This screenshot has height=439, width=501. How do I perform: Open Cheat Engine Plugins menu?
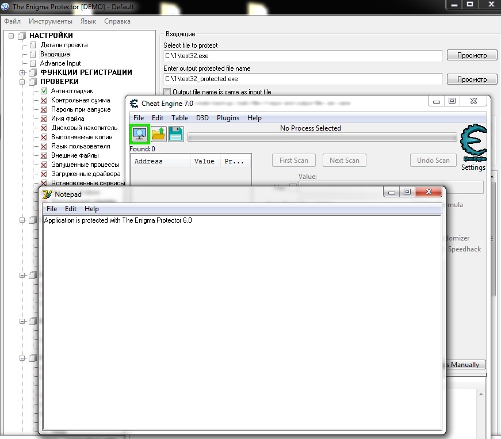click(x=228, y=118)
